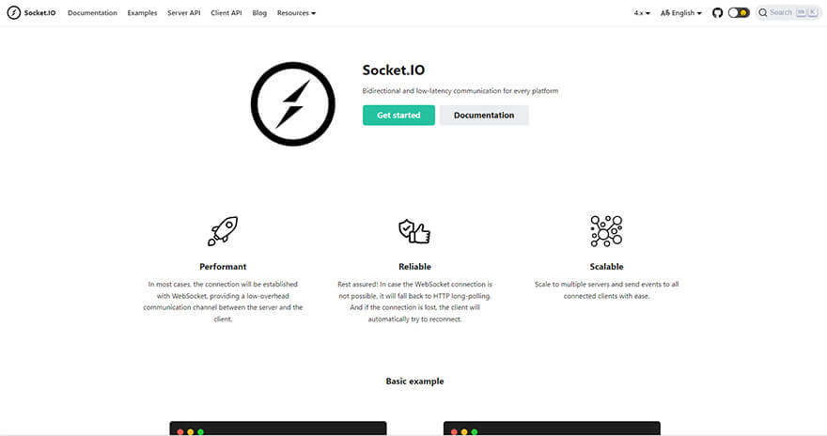Screen dimensions: 827x436
Task: Focus the Search input field
Action: 788,12
